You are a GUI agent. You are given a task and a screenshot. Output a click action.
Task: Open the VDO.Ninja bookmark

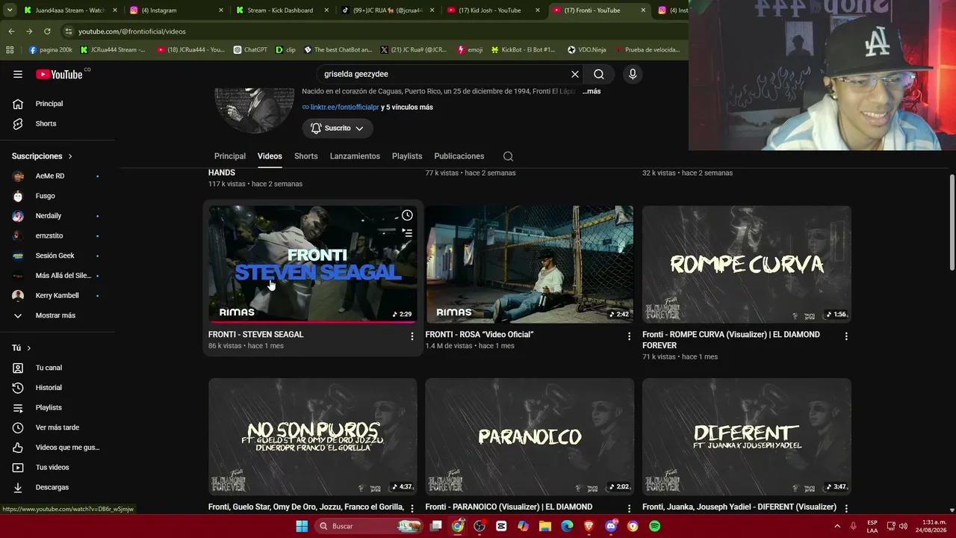pos(587,50)
